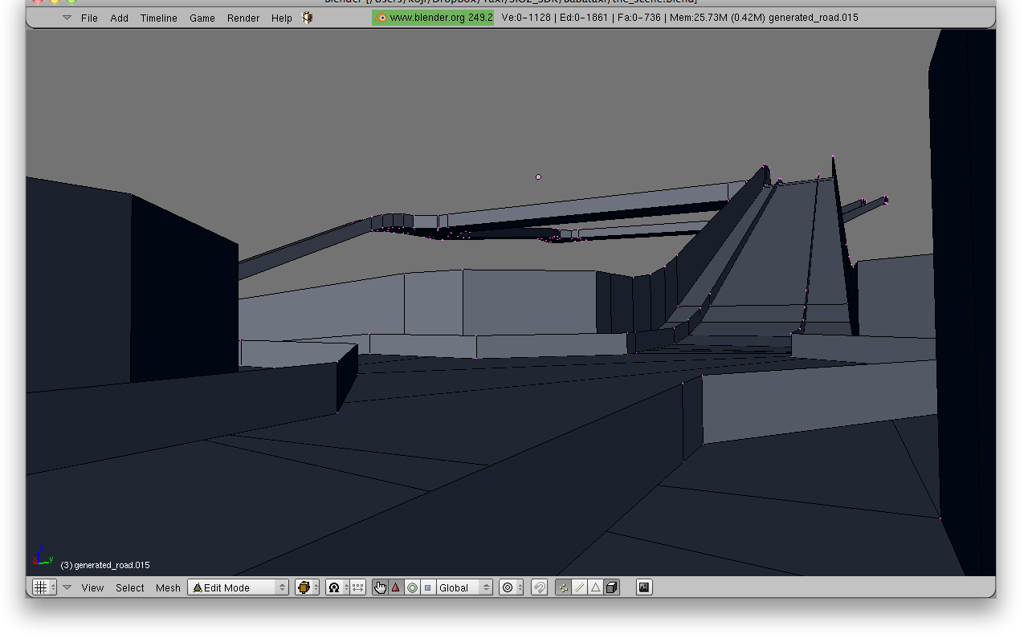Viewport: 1028px width, 642px height.
Task: Enable the rotate manipulator green circle
Action: point(412,587)
